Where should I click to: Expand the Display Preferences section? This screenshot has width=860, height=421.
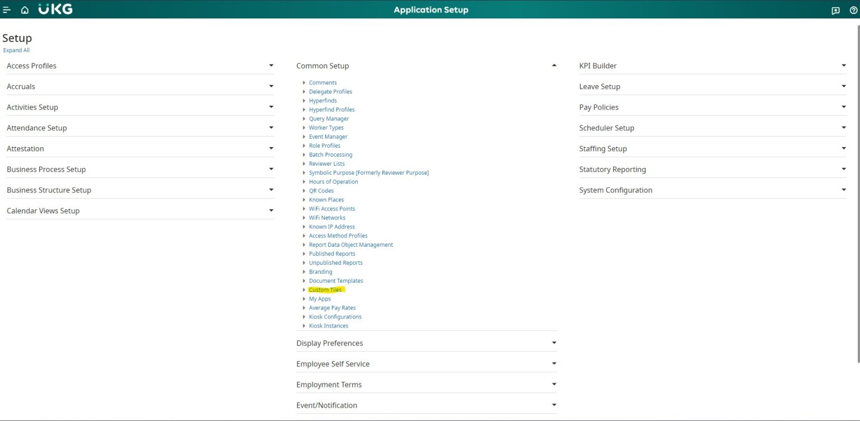point(554,342)
